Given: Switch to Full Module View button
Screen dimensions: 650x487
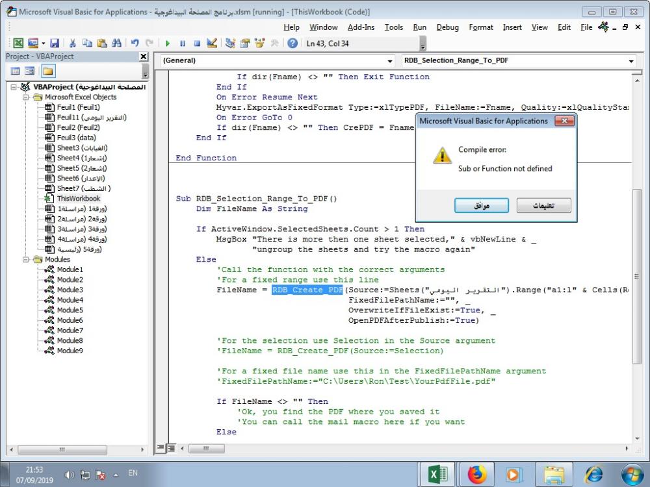Looking at the screenshot, I should pyautogui.click(x=171, y=447).
